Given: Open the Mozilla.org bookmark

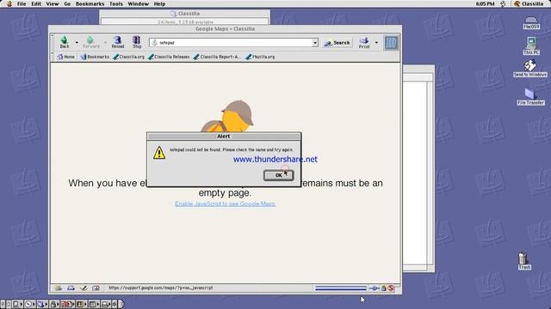Looking at the screenshot, I should coord(260,57).
